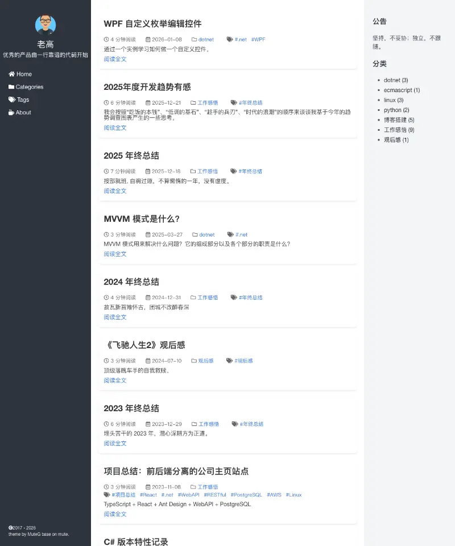This screenshot has height=546, width=455.
Task: Select dotnet (3) in 分类 sidebar
Action: [x=396, y=80]
